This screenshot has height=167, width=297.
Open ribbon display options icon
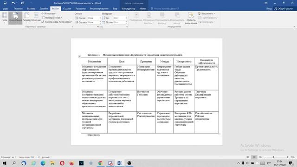coord(266,3)
